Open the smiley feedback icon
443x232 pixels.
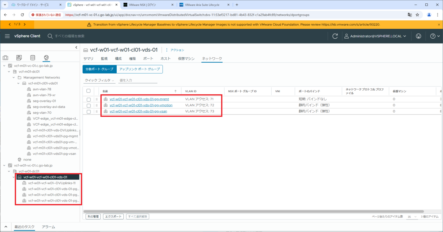click(x=418, y=36)
